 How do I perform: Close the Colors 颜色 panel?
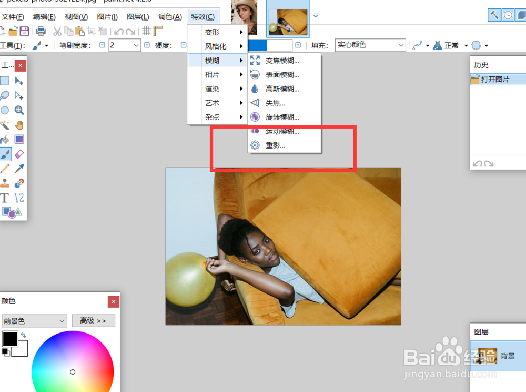pyautogui.click(x=114, y=302)
